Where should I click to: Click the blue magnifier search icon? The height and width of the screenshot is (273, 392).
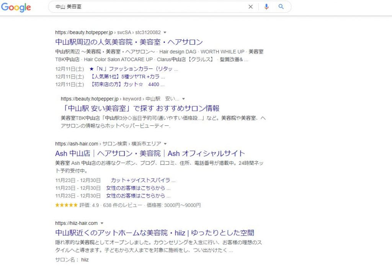tap(281, 7)
